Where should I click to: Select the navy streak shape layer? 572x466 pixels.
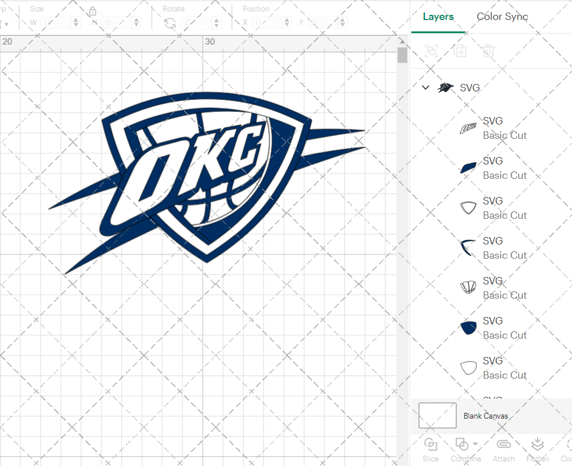coord(468,168)
